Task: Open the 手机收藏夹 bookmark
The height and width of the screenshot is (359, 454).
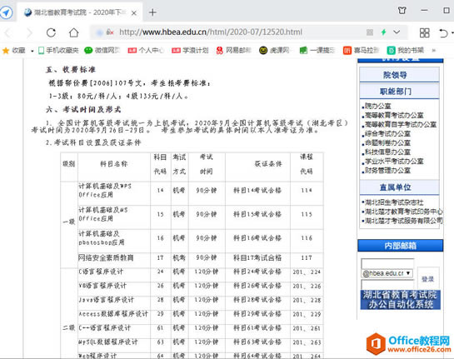Action: click(58, 50)
